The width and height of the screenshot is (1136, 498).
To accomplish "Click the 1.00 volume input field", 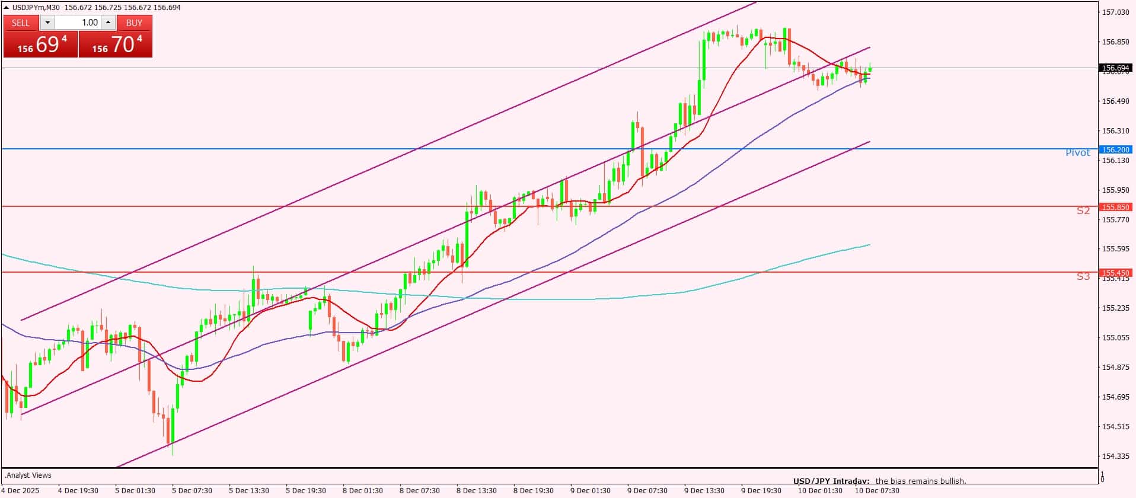I will (78, 23).
